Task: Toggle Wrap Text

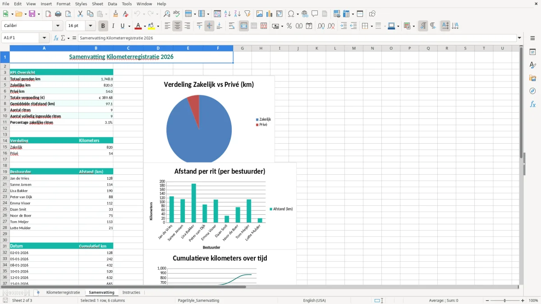Action: click(232, 26)
